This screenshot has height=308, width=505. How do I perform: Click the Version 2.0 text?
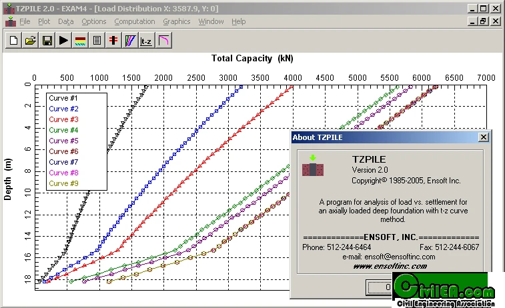370,170
